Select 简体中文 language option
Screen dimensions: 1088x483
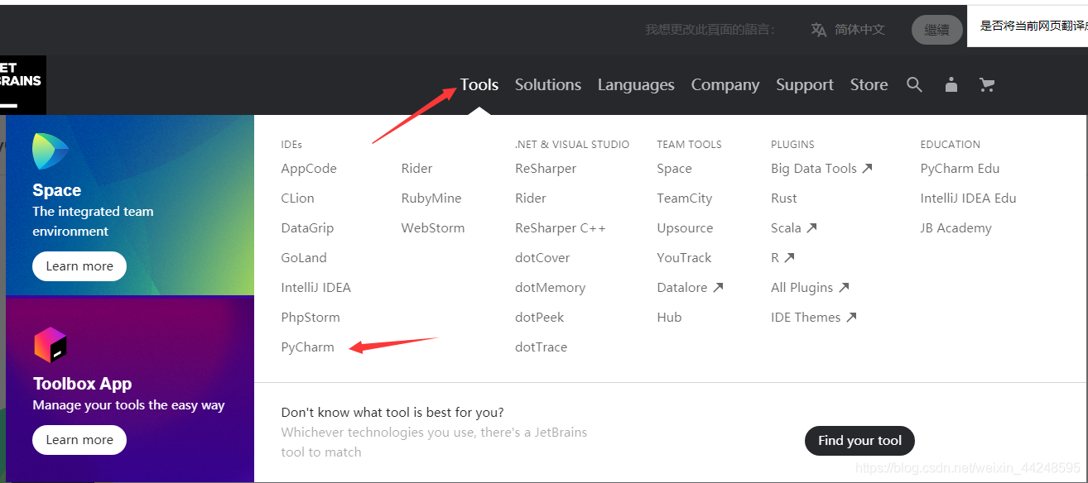(859, 30)
